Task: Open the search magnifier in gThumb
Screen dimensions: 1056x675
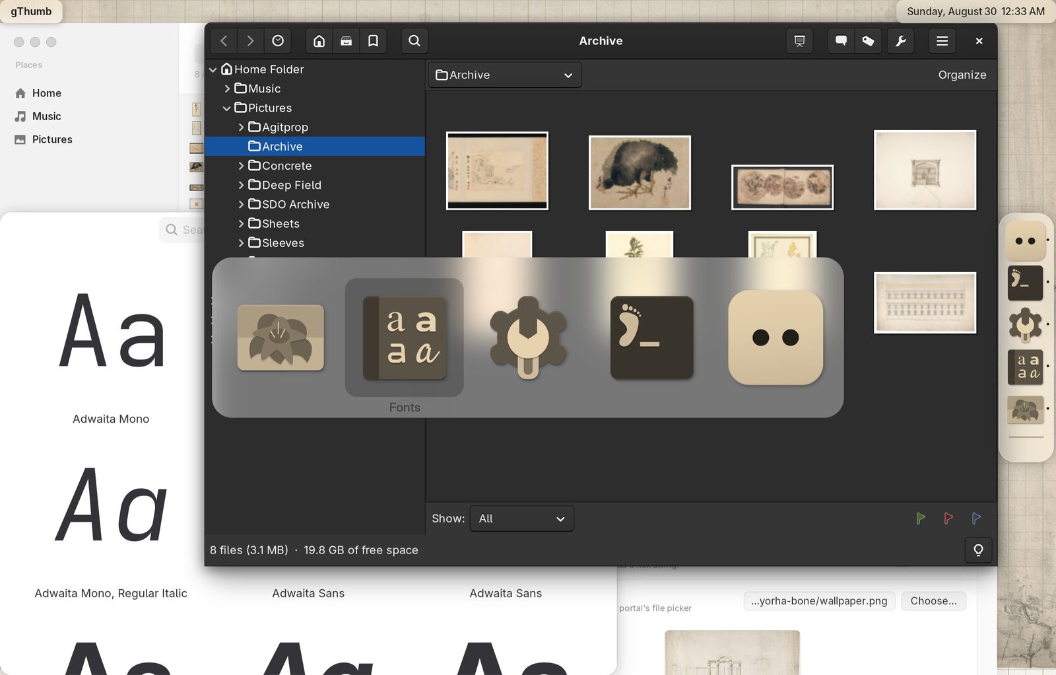Action: (x=414, y=41)
